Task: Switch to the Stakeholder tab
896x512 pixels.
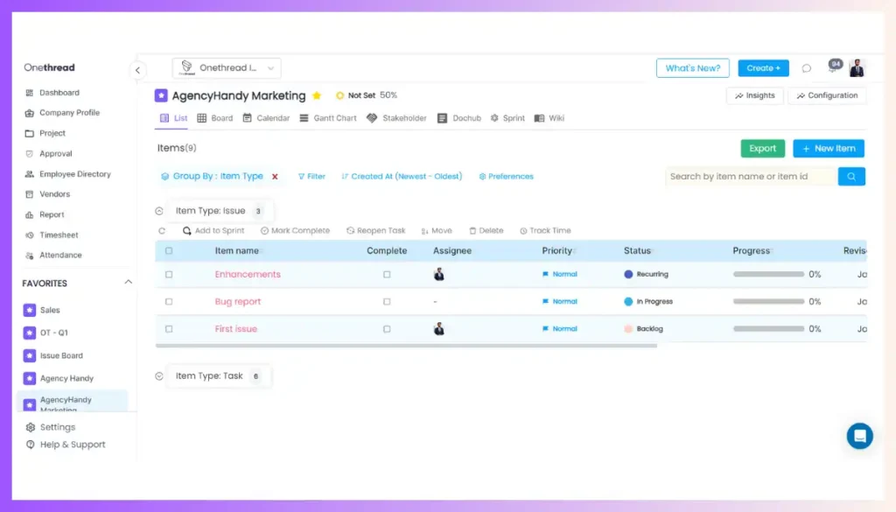Action: (x=396, y=118)
